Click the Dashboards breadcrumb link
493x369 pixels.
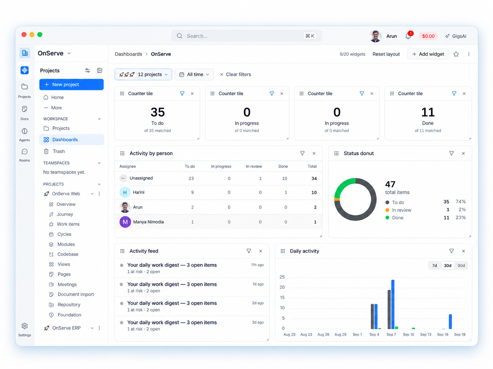tap(128, 54)
